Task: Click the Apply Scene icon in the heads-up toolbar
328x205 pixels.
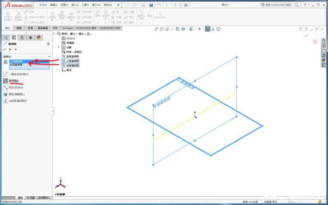Action: (213, 29)
